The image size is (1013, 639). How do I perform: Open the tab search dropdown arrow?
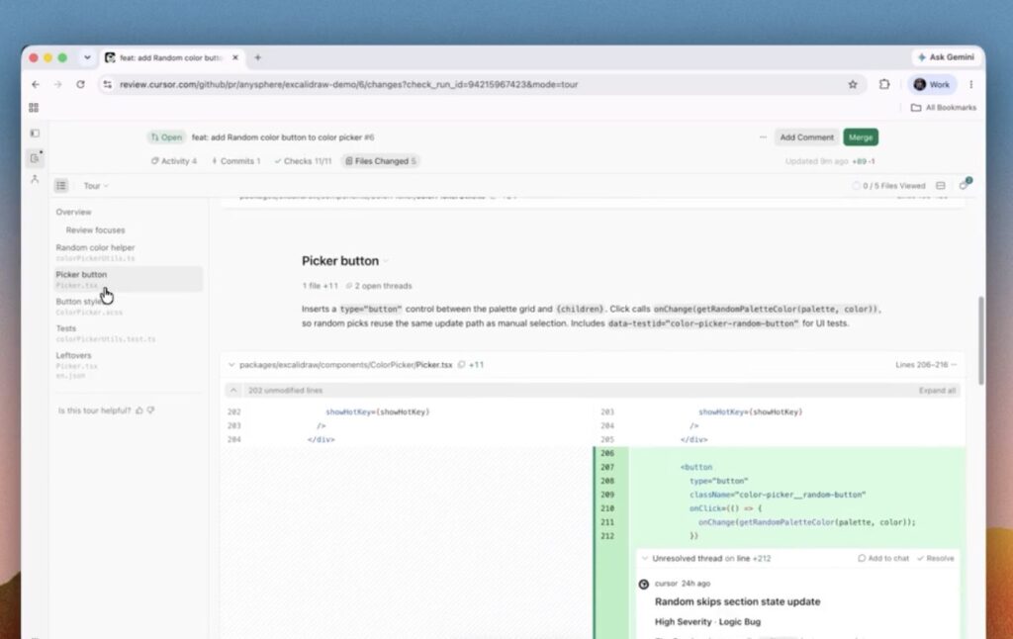87,57
